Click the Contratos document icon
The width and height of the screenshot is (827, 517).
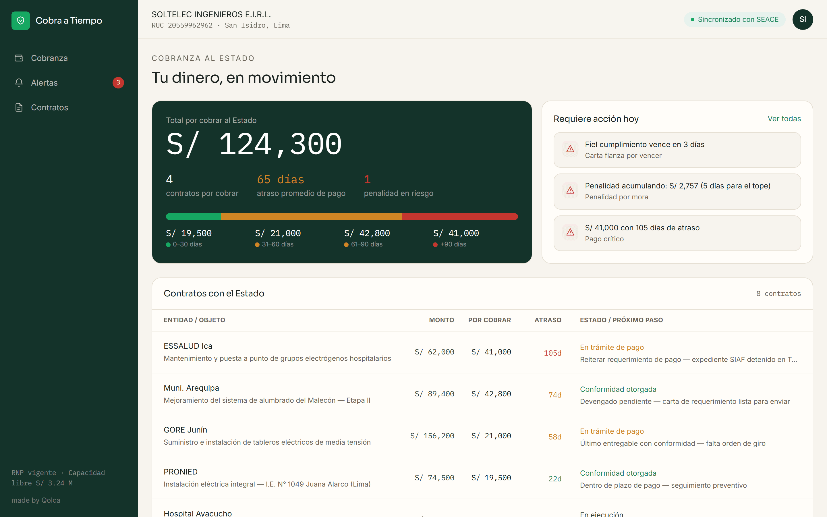(19, 107)
